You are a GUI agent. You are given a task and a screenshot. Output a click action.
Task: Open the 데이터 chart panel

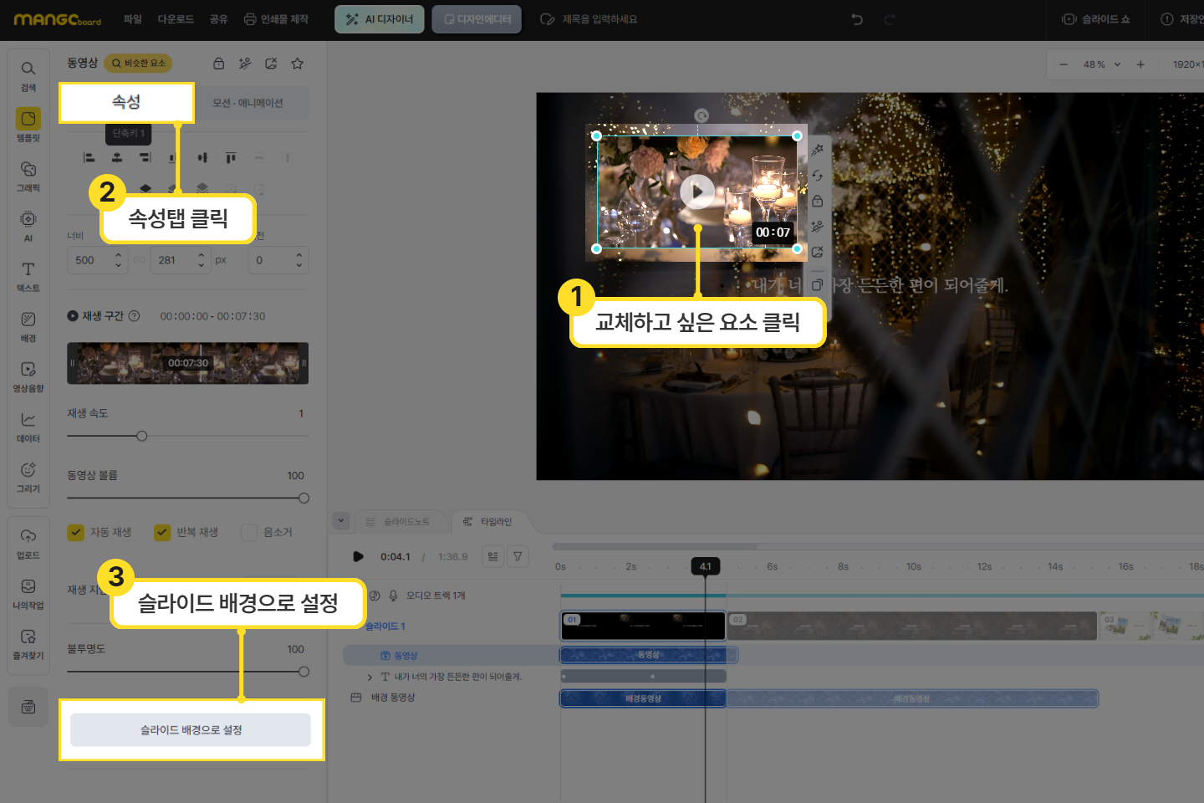click(28, 421)
